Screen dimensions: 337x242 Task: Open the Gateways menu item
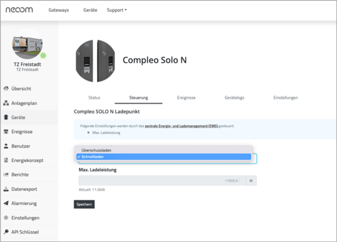[x=58, y=10]
